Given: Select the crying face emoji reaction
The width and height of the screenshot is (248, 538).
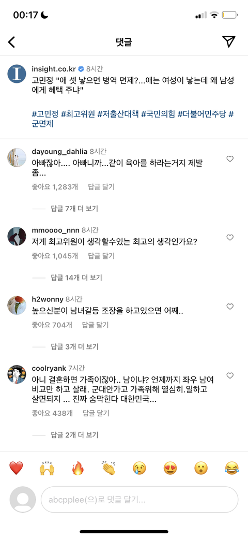Looking at the screenshot, I should tap(139, 468).
